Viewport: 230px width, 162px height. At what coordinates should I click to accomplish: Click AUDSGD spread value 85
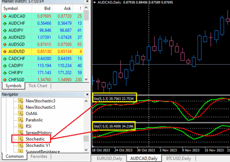pos(79,44)
